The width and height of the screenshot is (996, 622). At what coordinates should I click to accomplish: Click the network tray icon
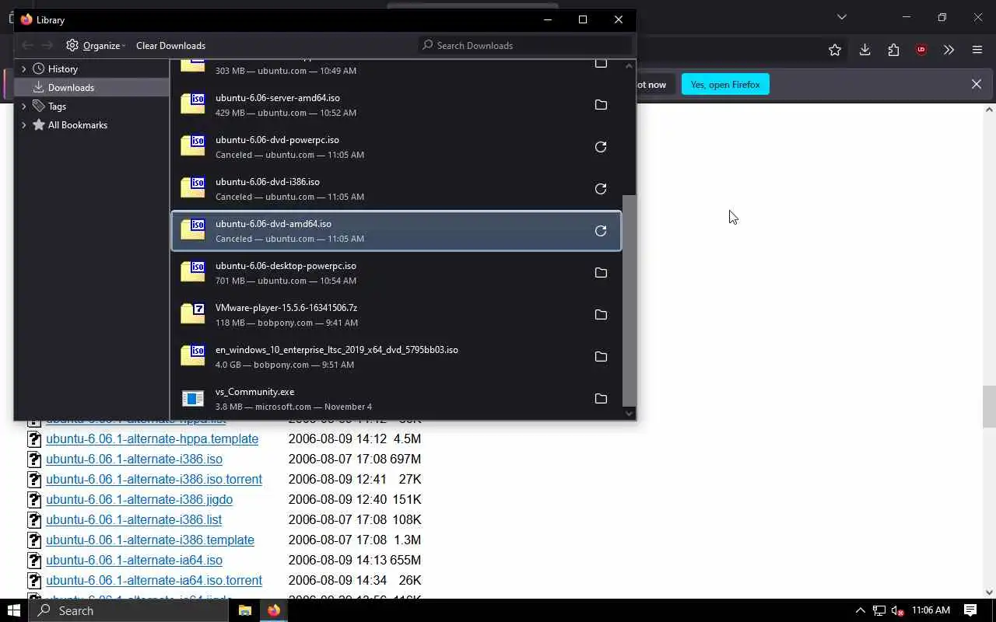click(879, 610)
